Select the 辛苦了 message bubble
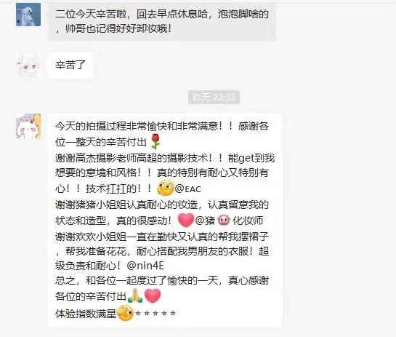Viewport: 396px width, 337px height. point(70,66)
